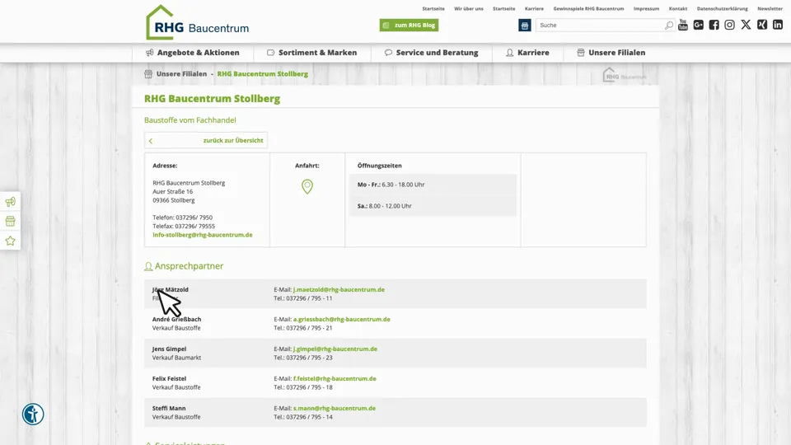
Task: Click the Karriere link in the top bar
Action: point(534,8)
